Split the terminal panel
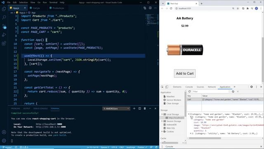 click(x=139, y=108)
